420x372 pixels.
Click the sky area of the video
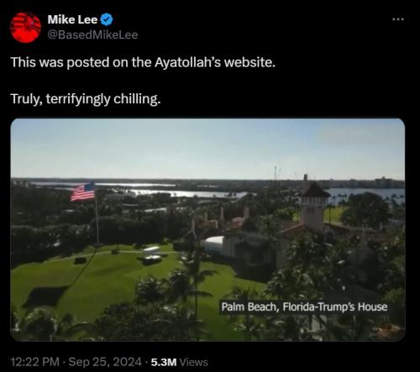click(x=207, y=149)
